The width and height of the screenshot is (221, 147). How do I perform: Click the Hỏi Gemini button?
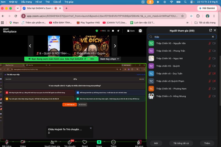point(207,8)
